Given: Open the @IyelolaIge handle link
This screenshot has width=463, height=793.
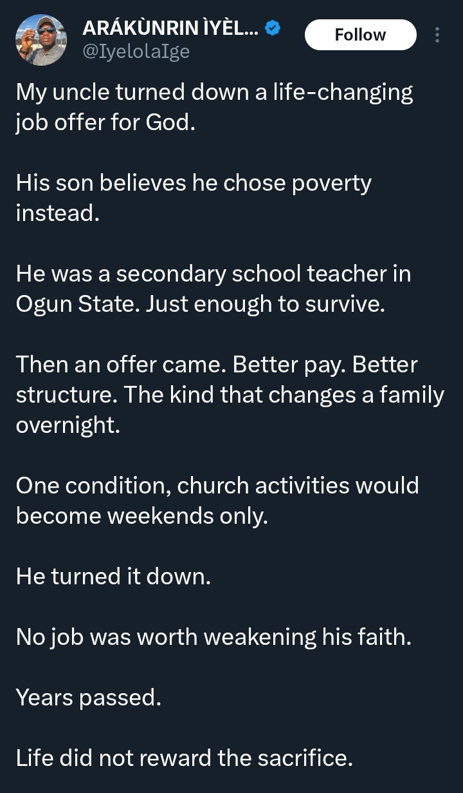Looking at the screenshot, I should point(136,51).
